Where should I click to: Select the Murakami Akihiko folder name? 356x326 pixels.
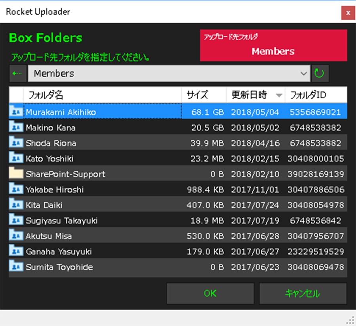point(61,112)
